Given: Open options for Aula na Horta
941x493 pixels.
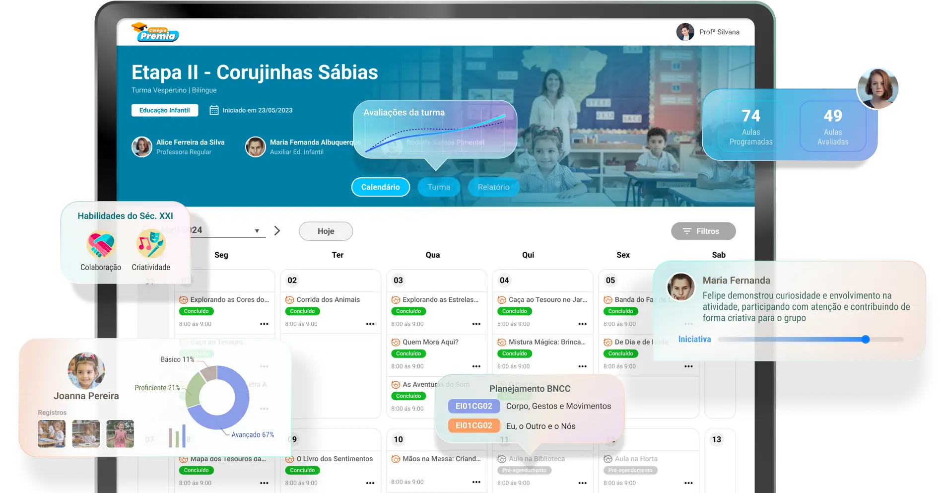Looking at the screenshot, I should [x=688, y=483].
